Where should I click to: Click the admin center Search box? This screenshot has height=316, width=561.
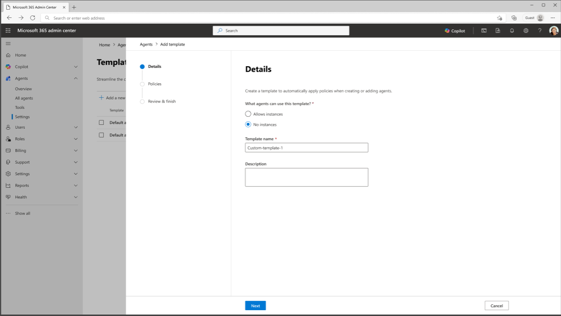281,30
